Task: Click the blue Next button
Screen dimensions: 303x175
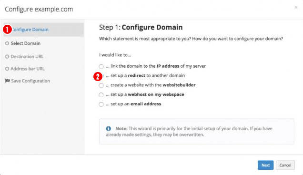Action: [265, 165]
